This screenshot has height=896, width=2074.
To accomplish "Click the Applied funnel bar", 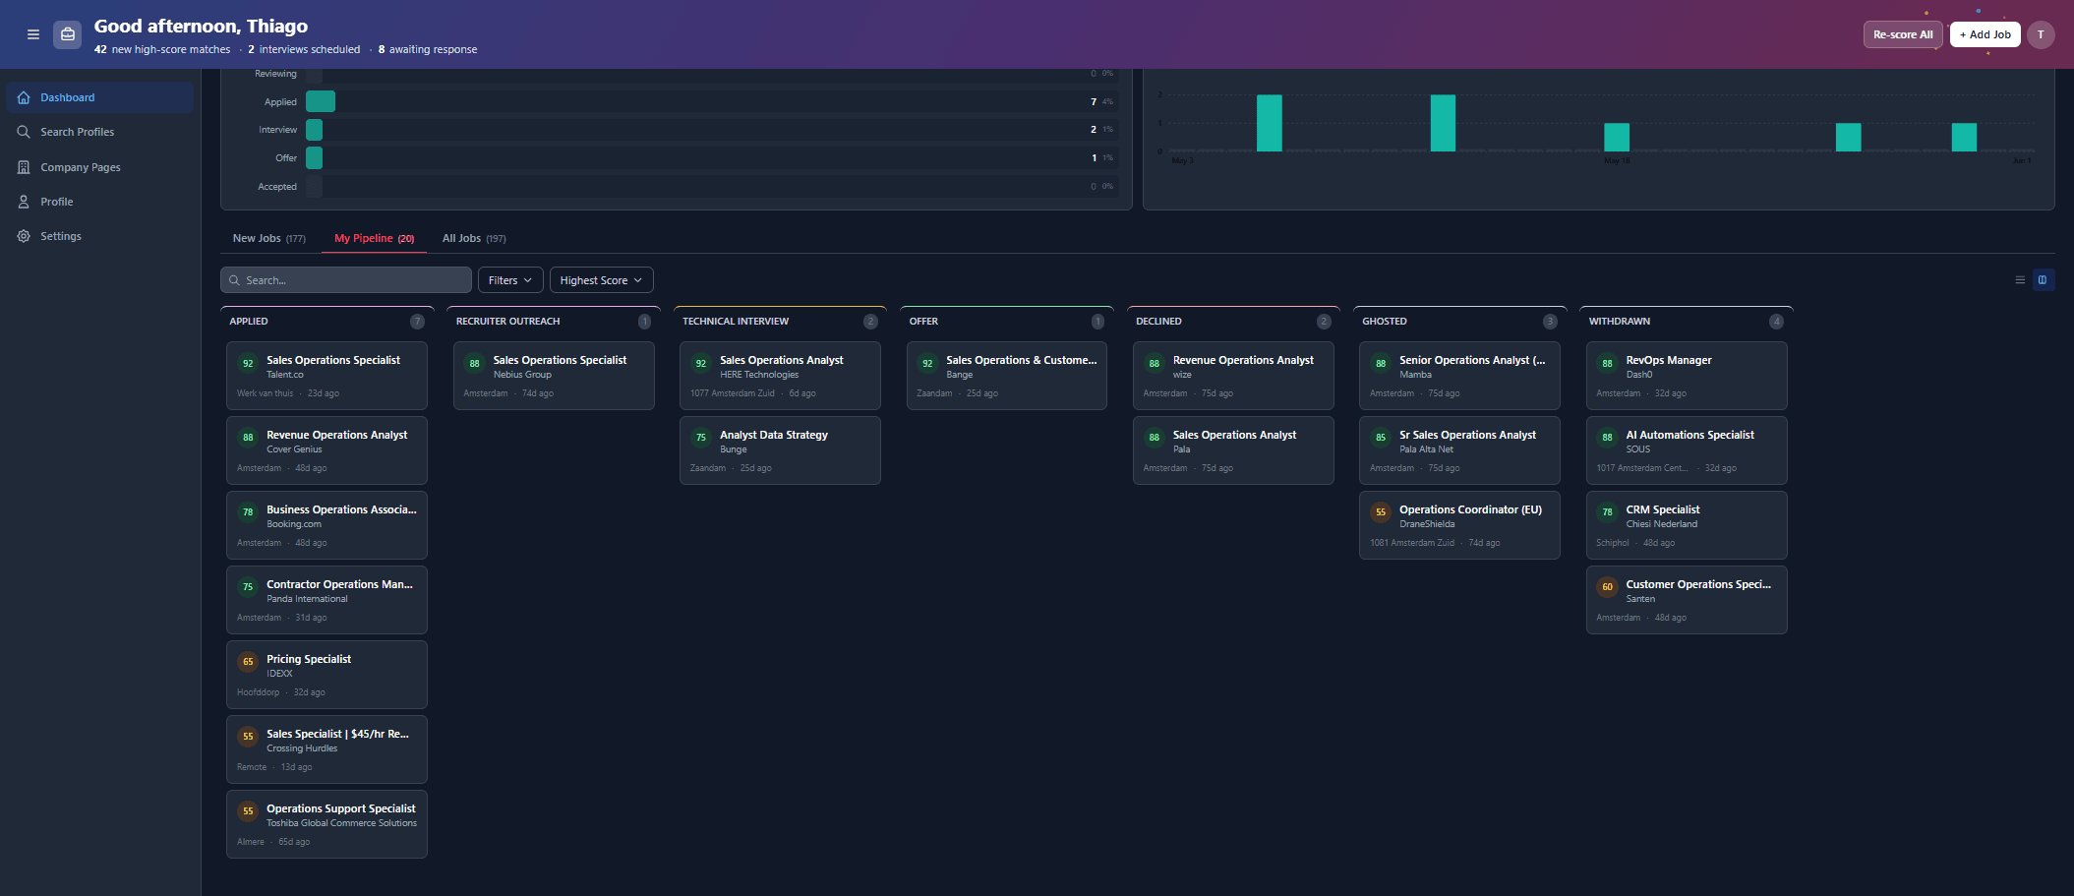I will point(321,101).
